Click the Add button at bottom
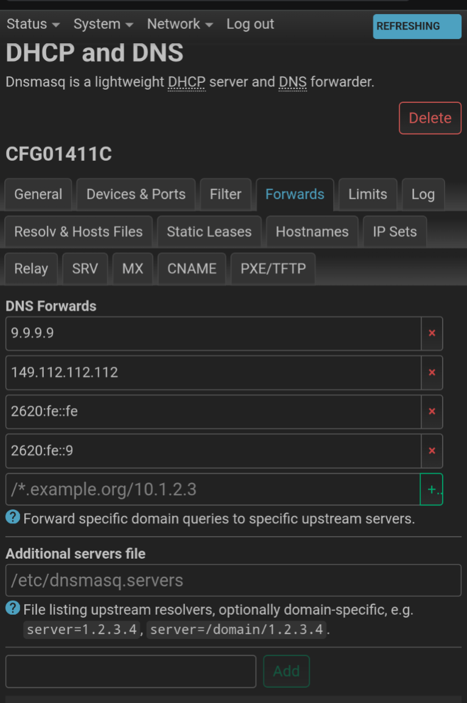The height and width of the screenshot is (703, 467). [x=286, y=671]
